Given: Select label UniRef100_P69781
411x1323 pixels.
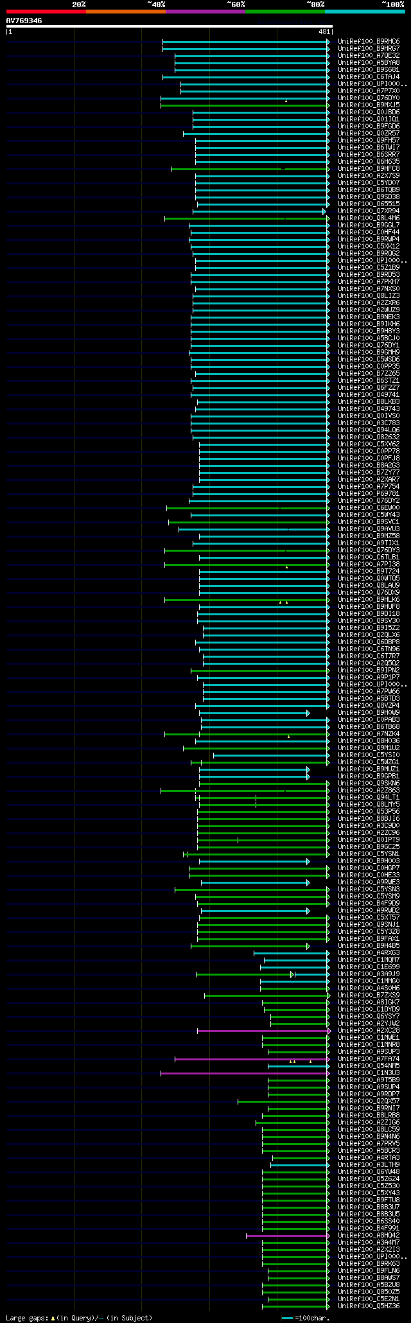Looking at the screenshot, I should tap(369, 494).
